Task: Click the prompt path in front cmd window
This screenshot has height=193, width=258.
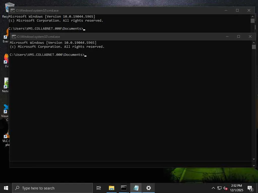Action: pos(47,55)
